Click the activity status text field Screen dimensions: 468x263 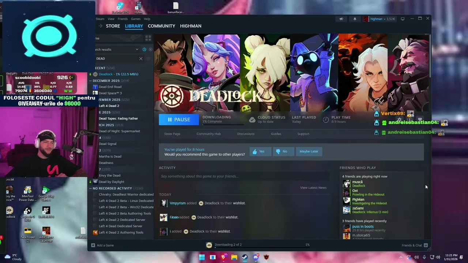click(x=244, y=176)
